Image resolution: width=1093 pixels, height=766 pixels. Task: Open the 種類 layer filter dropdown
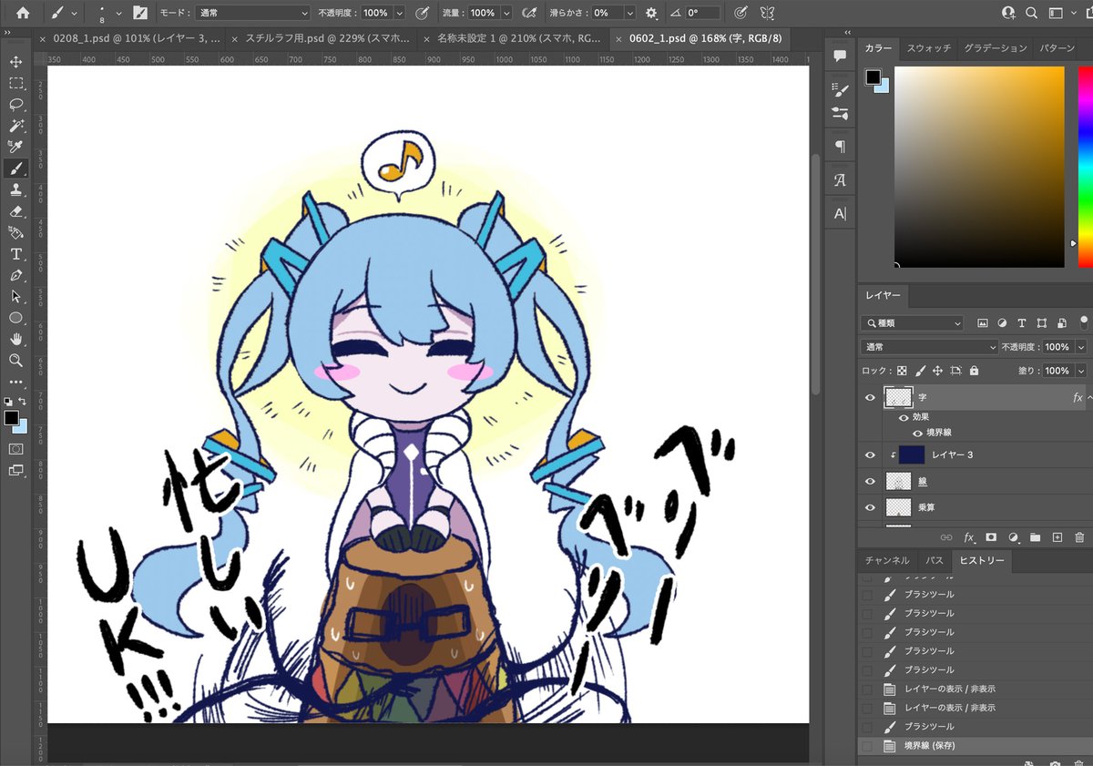pyautogui.click(x=912, y=322)
